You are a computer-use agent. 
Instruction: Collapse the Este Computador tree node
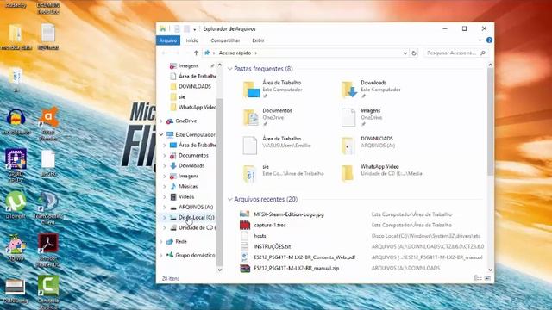tap(161, 134)
